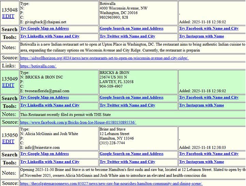The width and height of the screenshot is (246, 186).
Task: Select email twoseasflorida@gmail.com
Action: 47,91
